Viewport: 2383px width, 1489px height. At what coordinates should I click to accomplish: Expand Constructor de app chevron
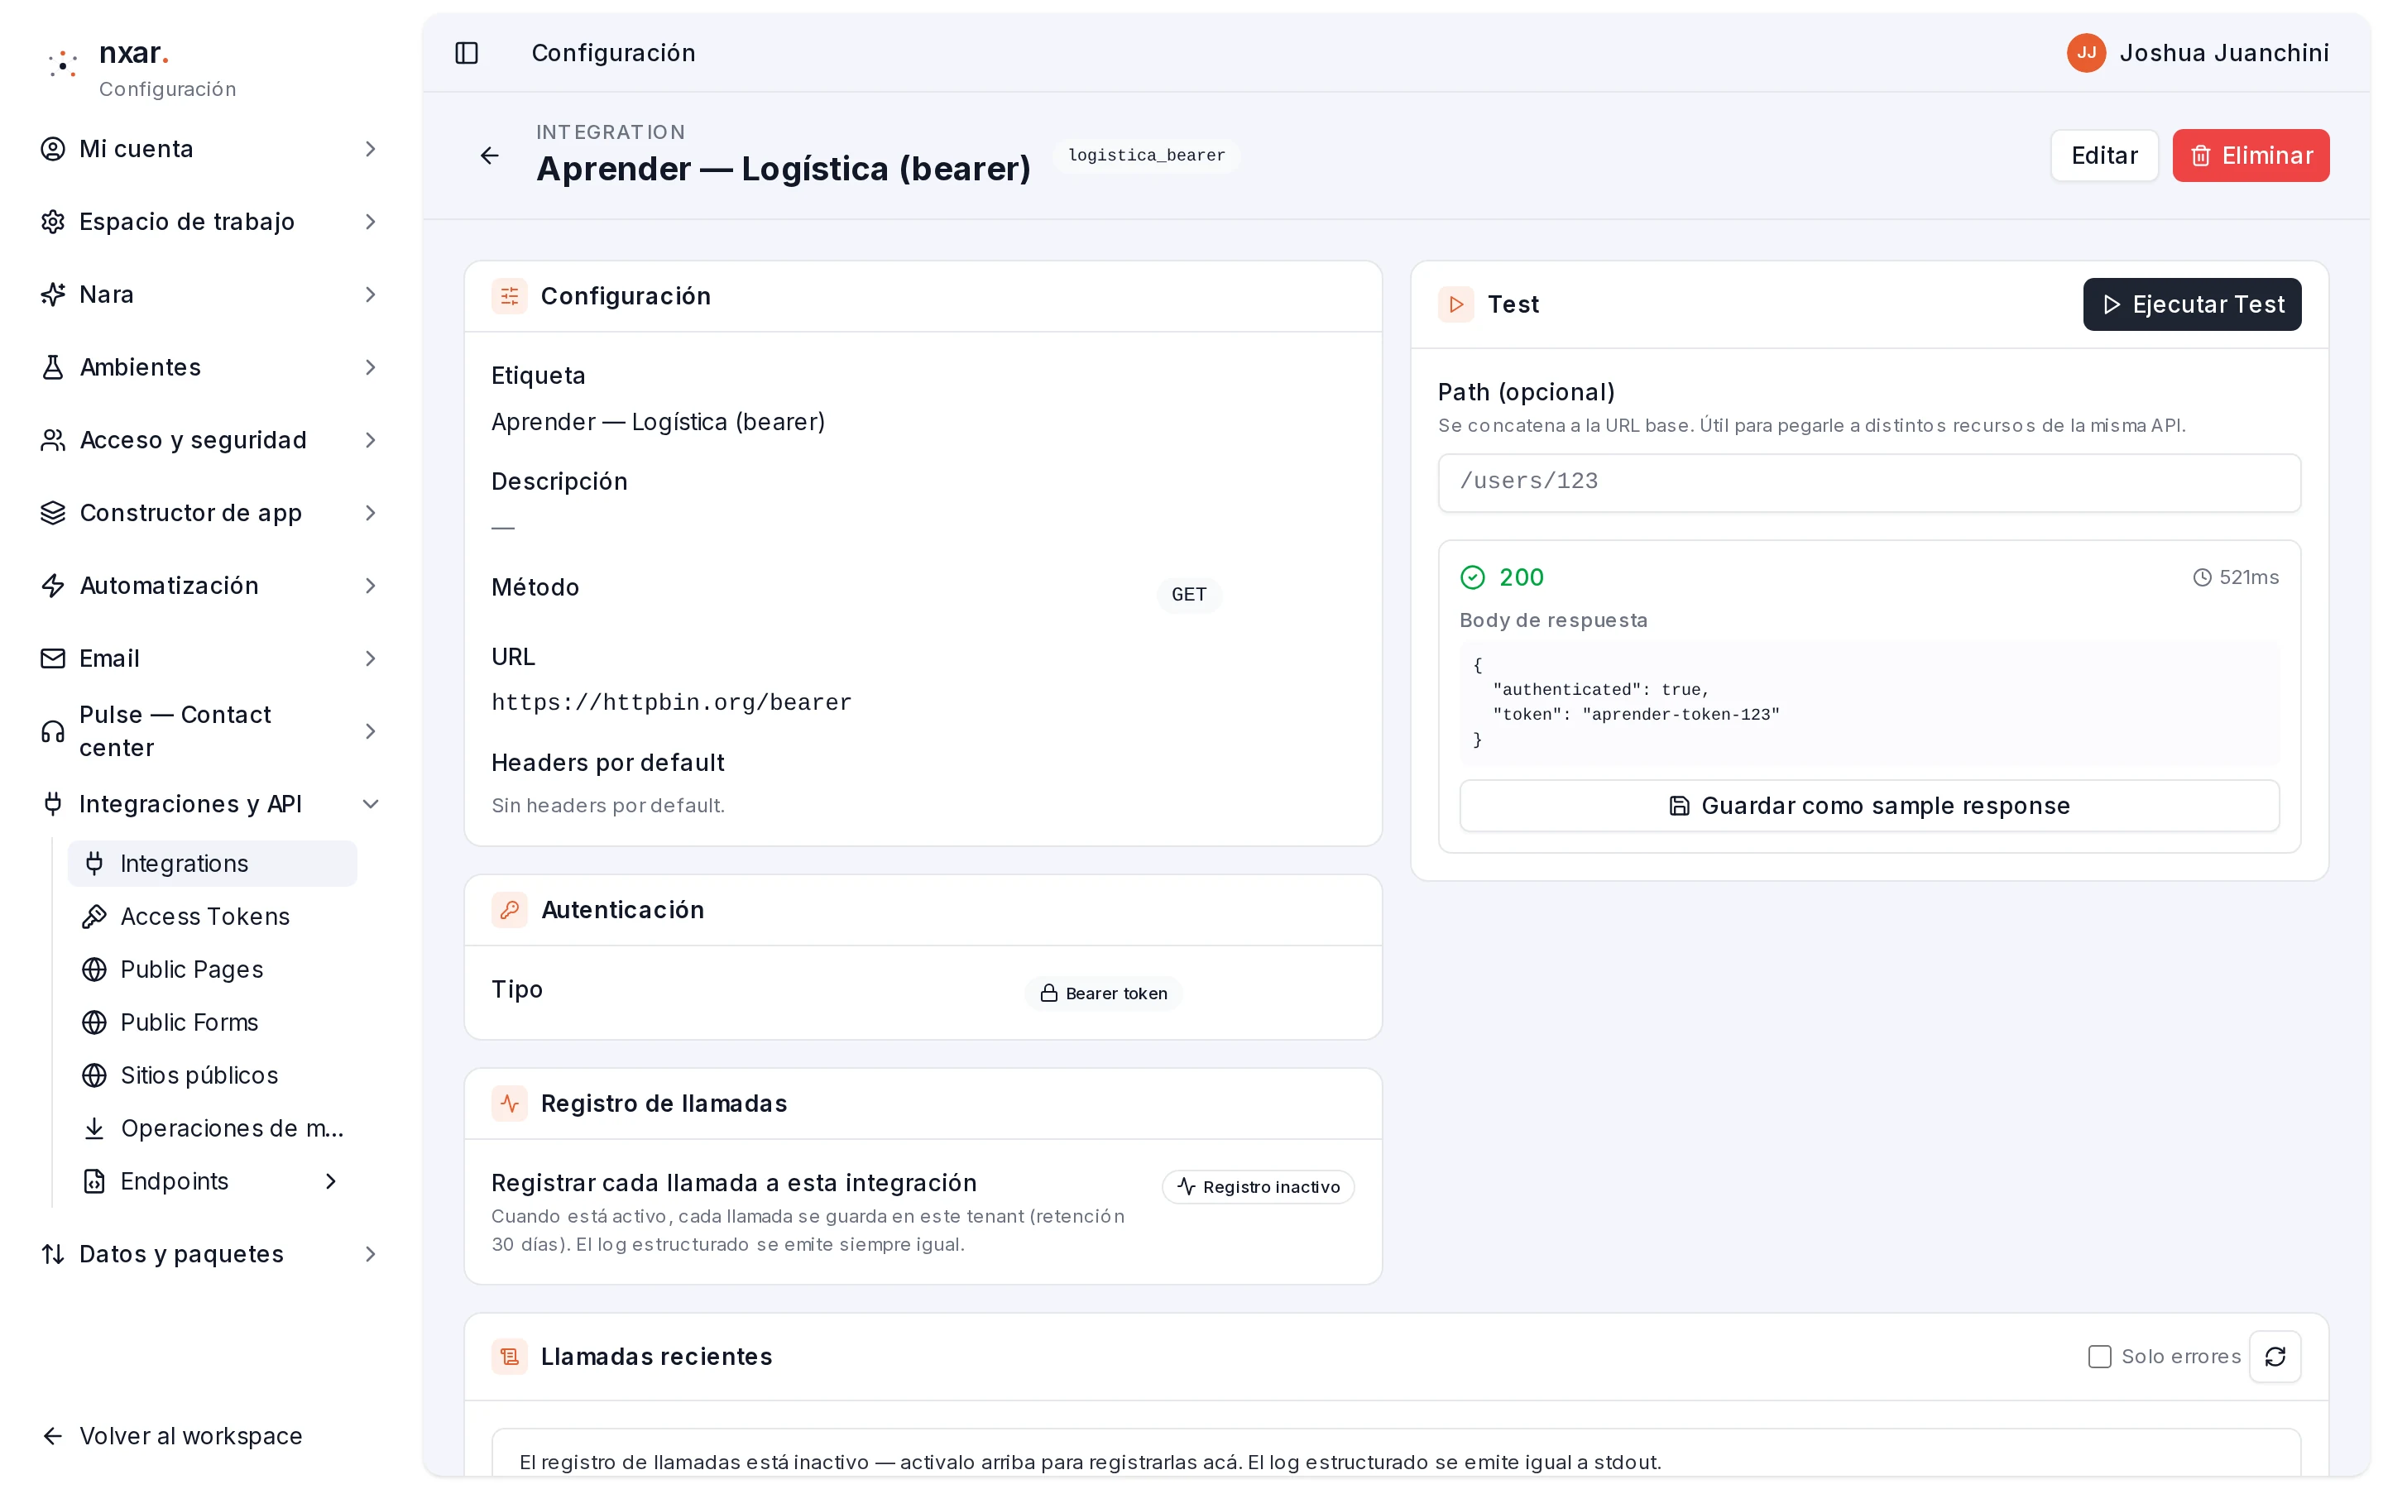point(370,513)
